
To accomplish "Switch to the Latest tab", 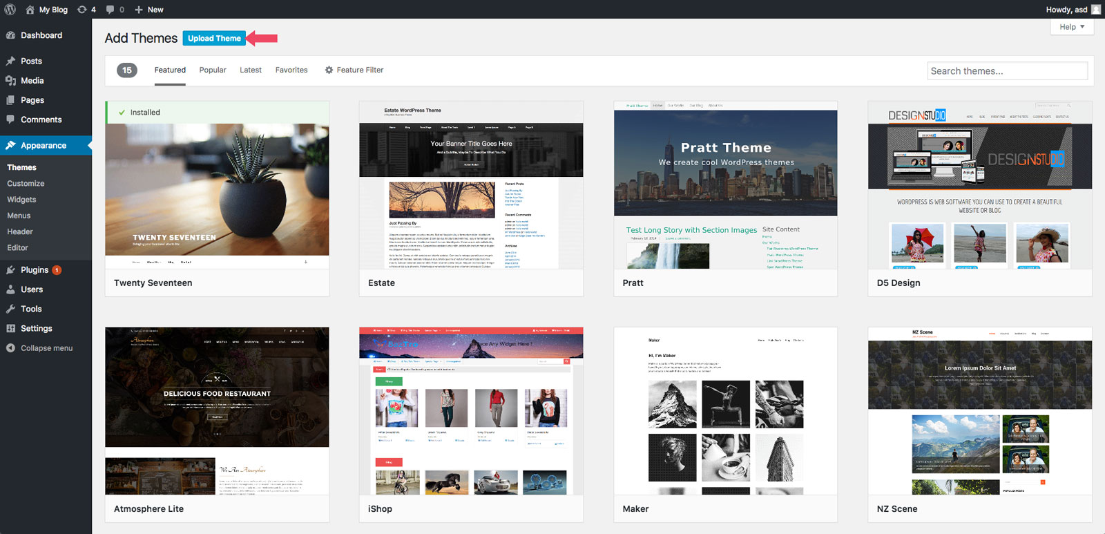I will [251, 70].
